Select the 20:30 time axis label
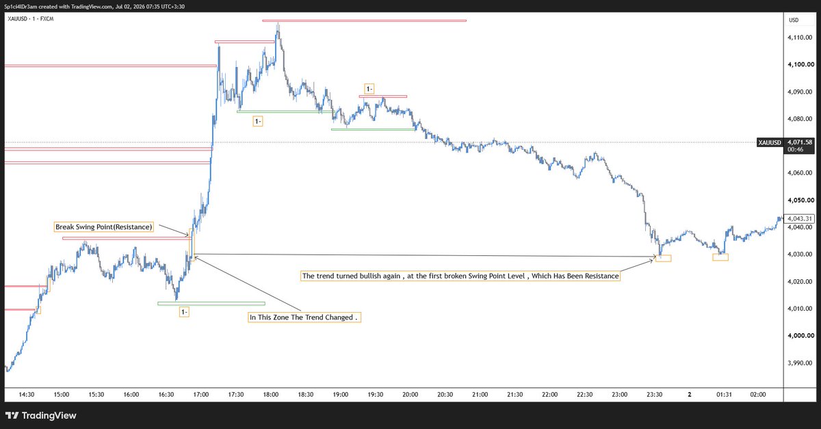The image size is (821, 429). pyautogui.click(x=445, y=395)
